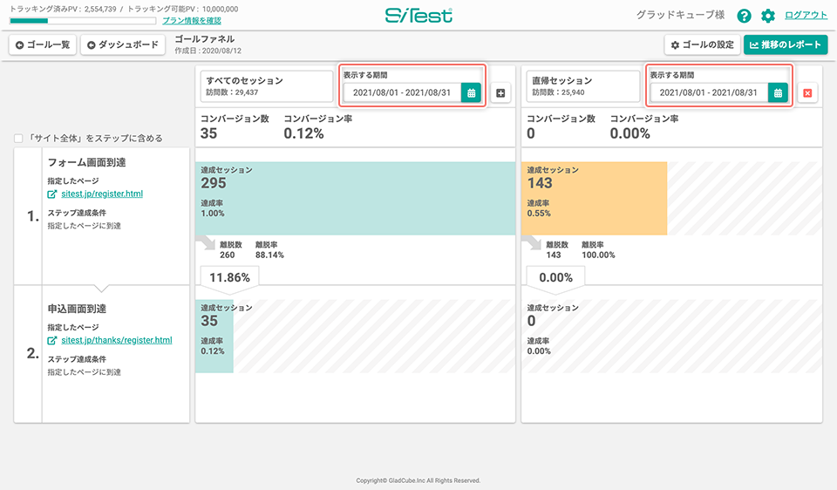Open ゴールの設定
The image size is (837, 490).
703,44
